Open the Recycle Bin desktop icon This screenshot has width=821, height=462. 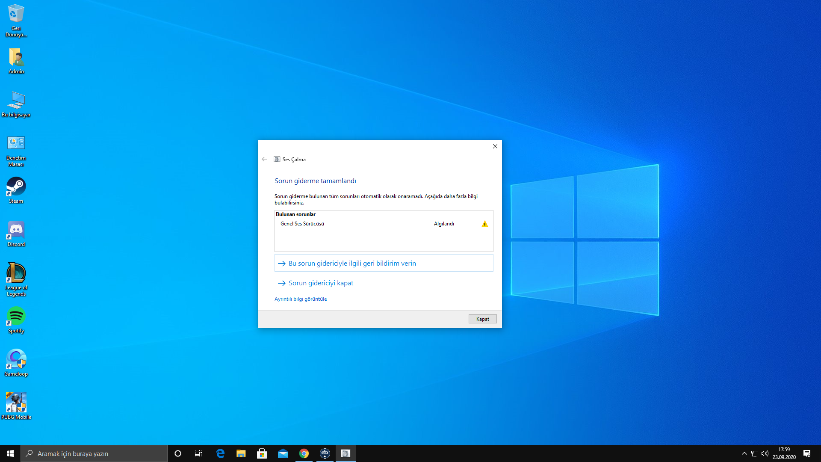point(16,21)
